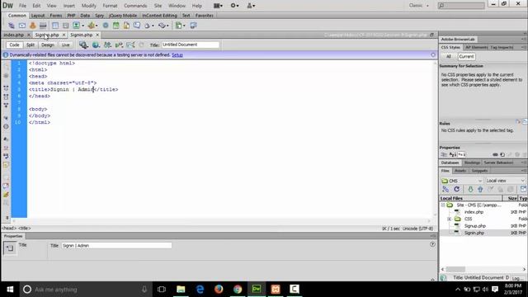Switch to the Bindings panel tab
Image resolution: width=528 pixels, height=297 pixels.
[472, 163]
